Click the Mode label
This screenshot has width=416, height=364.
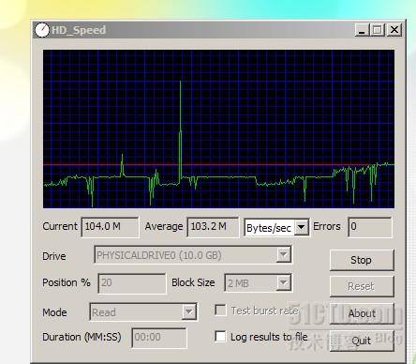coord(54,312)
